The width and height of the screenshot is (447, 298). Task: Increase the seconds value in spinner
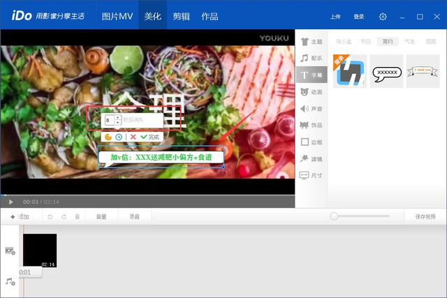pyautogui.click(x=117, y=118)
